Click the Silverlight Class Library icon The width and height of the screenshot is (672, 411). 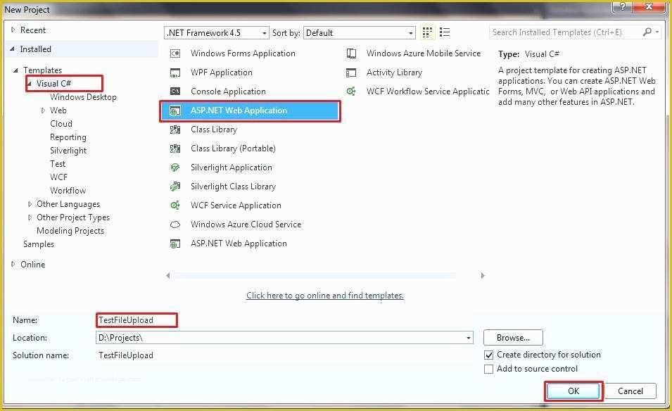175,186
